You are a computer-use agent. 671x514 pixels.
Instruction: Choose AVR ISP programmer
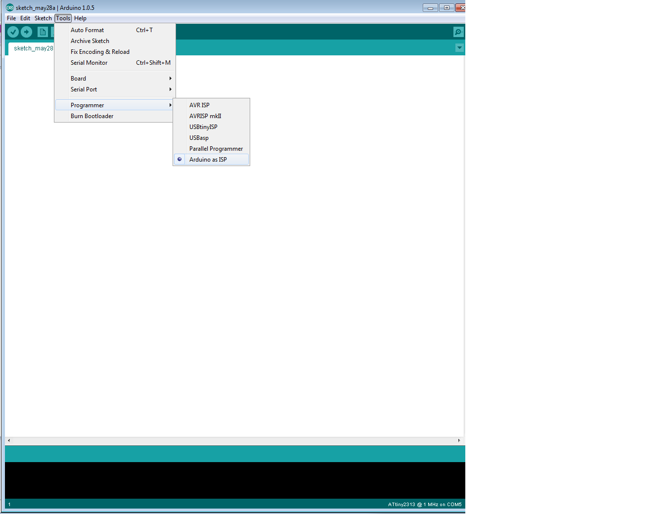click(x=211, y=105)
